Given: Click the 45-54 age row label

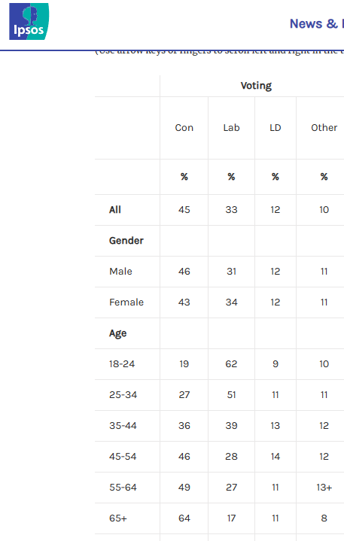Looking at the screenshot, I should click(x=123, y=457).
